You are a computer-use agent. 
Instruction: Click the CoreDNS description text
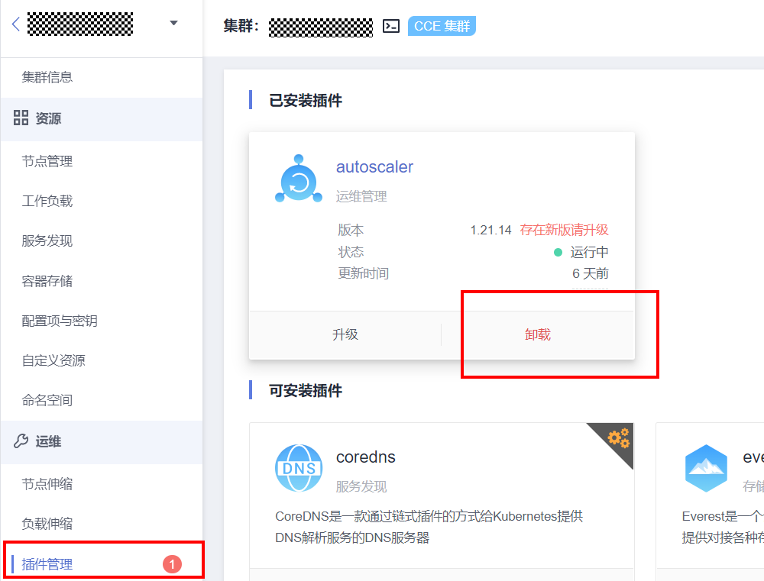pyautogui.click(x=429, y=527)
